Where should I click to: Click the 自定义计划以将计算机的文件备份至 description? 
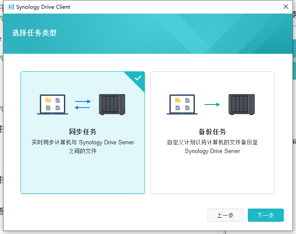[212, 147]
